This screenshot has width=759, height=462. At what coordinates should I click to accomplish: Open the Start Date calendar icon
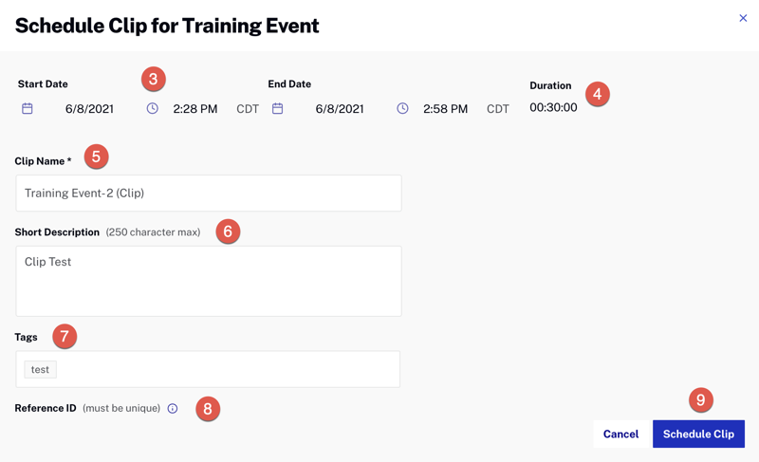coord(28,109)
